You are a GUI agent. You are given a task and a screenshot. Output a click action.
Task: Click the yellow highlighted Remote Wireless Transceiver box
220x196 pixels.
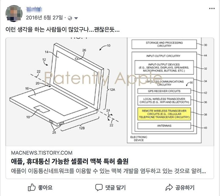(164, 114)
